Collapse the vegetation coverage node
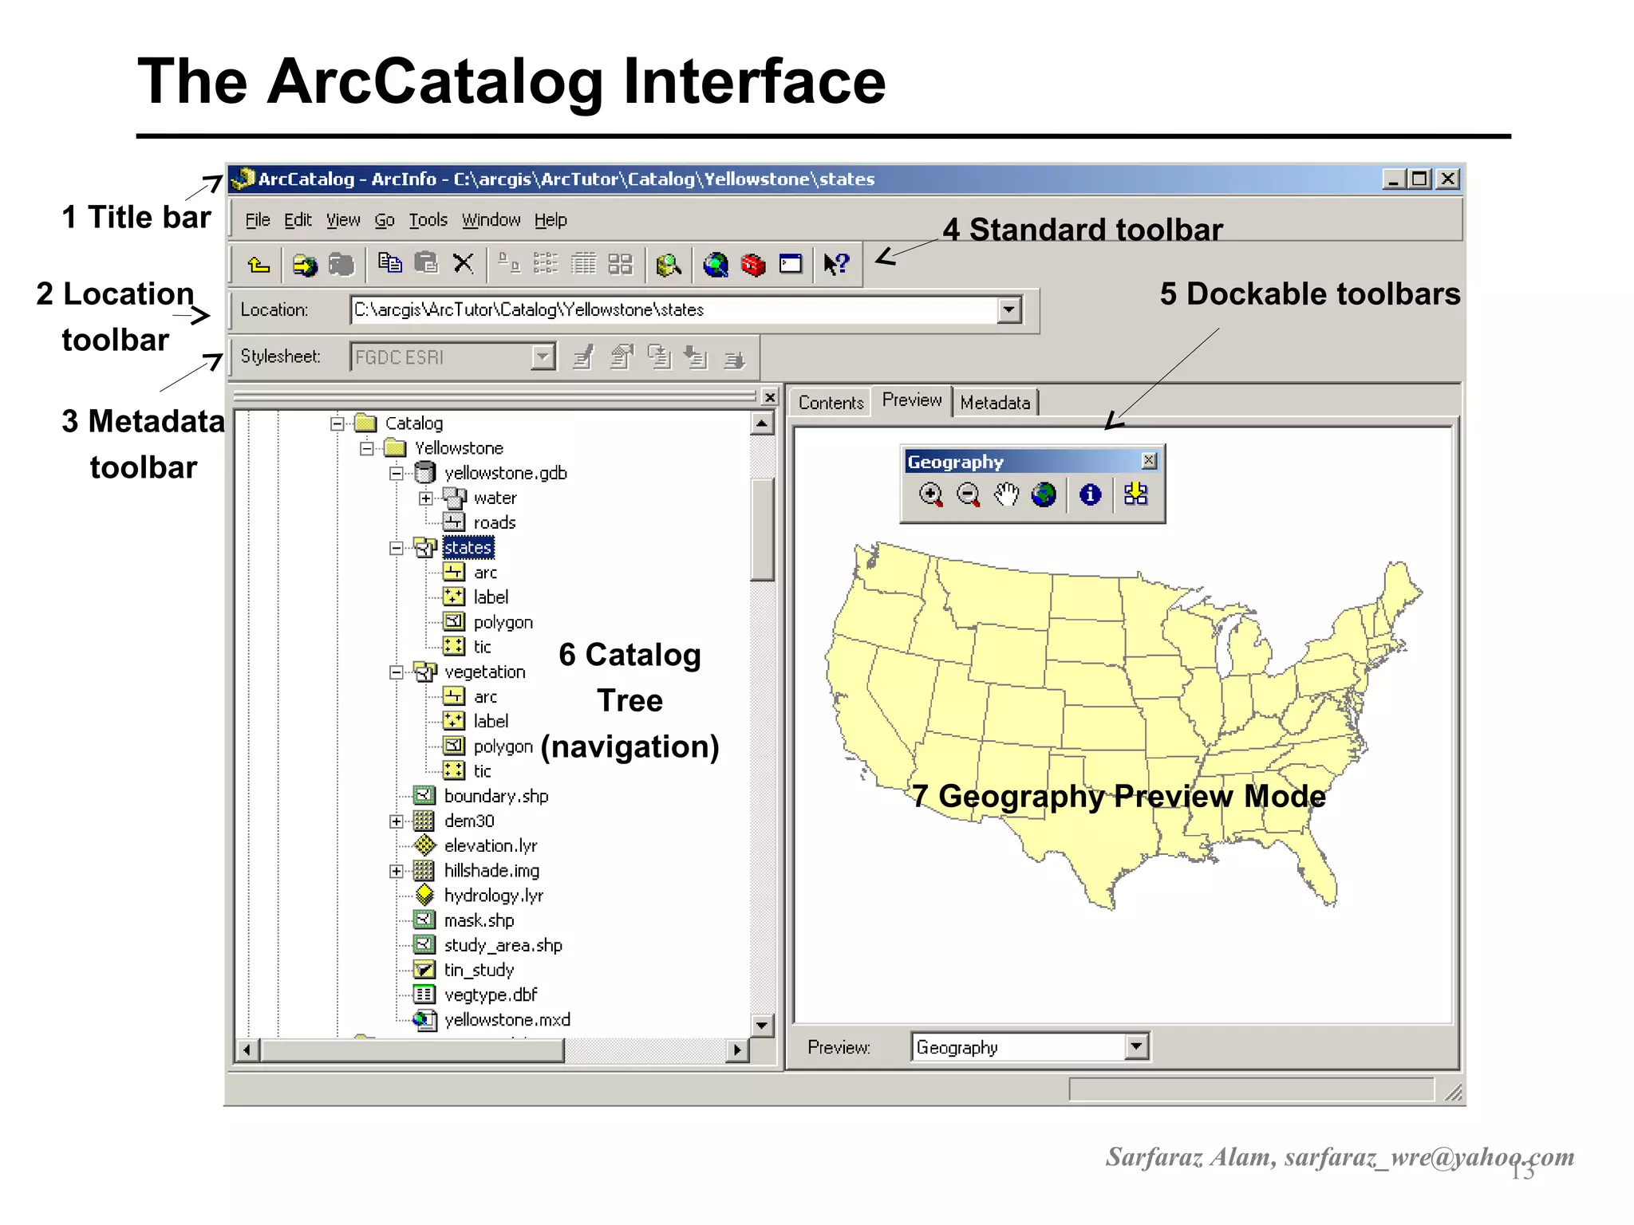The width and height of the screenshot is (1634, 1225). [397, 672]
